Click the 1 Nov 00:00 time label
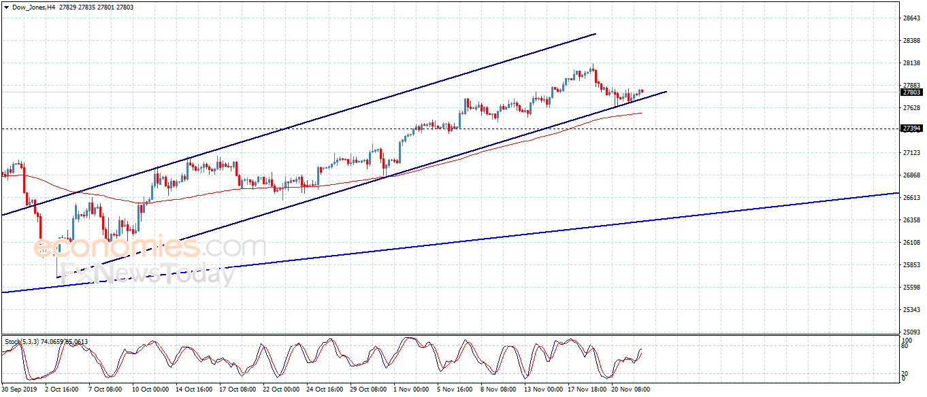This screenshot has height=397, width=927. [x=412, y=390]
